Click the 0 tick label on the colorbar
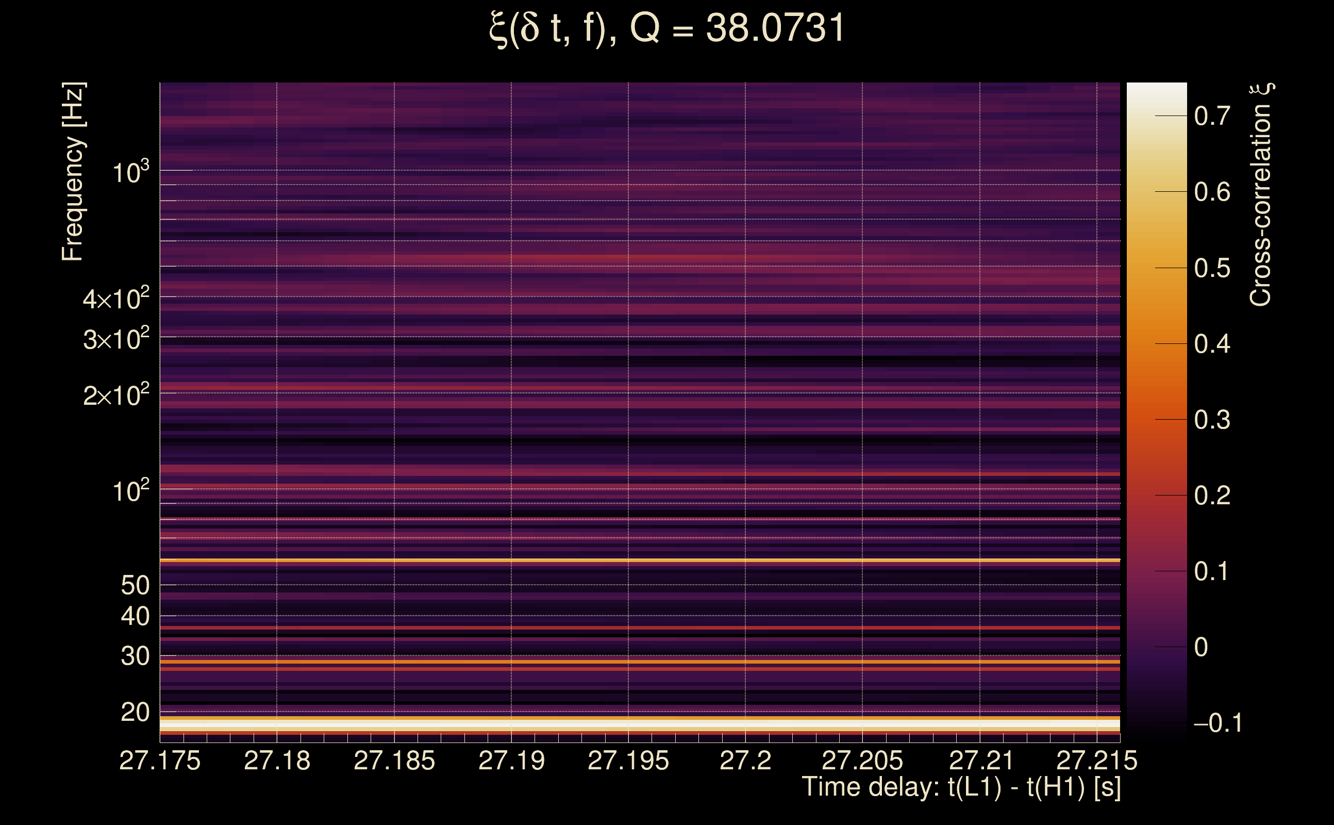The image size is (1334, 825). (x=1201, y=648)
